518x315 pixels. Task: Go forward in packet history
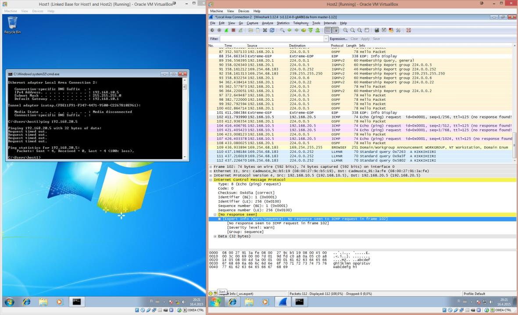coord(297,30)
